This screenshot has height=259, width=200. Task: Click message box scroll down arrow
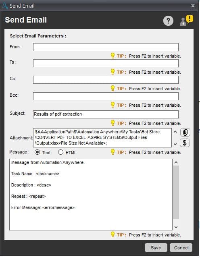tap(176, 227)
